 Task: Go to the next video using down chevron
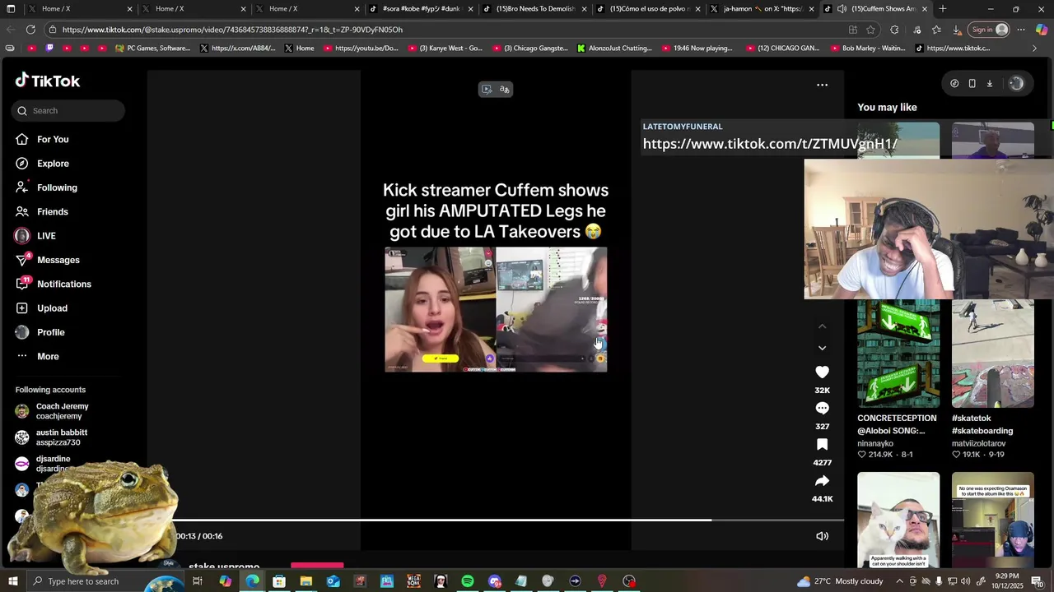tap(822, 348)
